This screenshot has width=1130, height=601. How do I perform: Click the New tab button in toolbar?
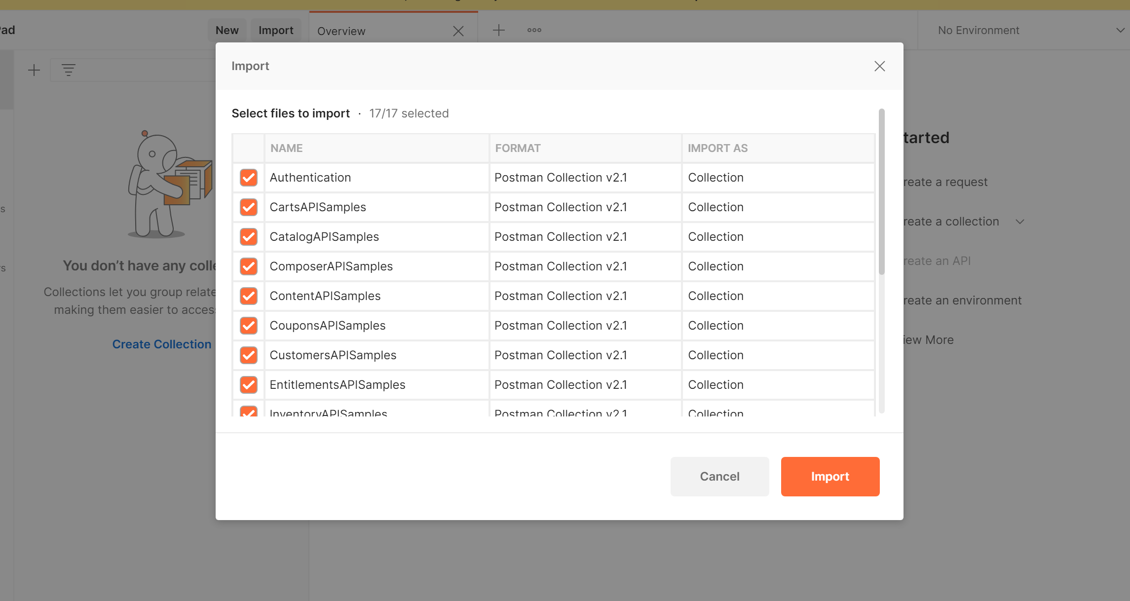[x=498, y=30]
